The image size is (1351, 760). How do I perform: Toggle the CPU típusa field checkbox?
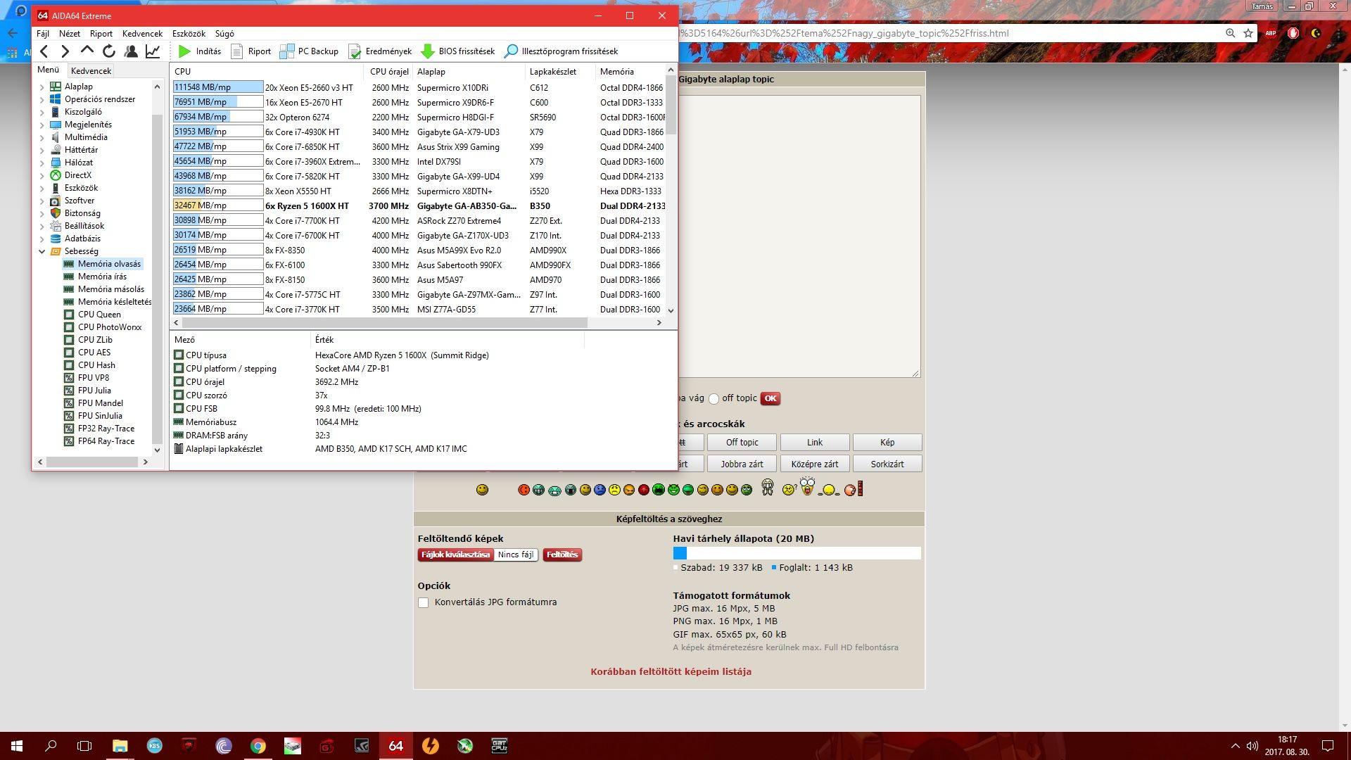[179, 355]
